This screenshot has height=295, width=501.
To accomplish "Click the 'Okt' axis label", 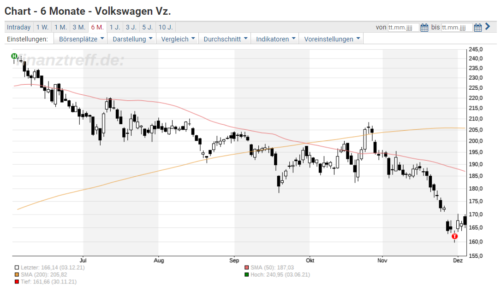I will pyautogui.click(x=310, y=260).
